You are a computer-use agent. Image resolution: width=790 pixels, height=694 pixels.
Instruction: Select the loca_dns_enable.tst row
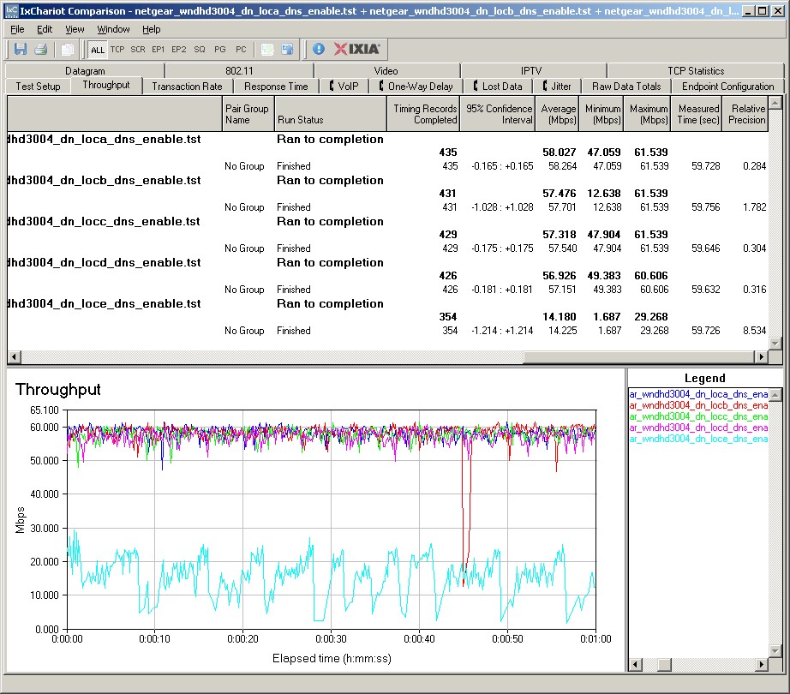coord(388,140)
